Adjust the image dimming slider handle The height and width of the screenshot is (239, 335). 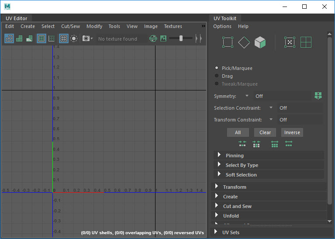pyautogui.click(x=181, y=38)
